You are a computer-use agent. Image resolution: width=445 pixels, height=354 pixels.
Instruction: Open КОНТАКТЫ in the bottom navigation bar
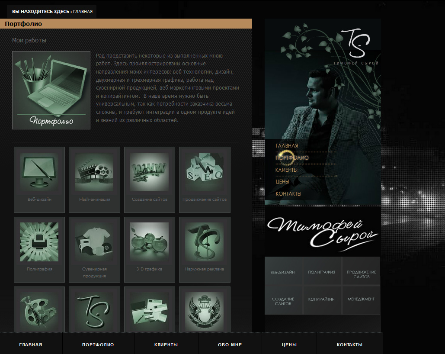pos(349,344)
